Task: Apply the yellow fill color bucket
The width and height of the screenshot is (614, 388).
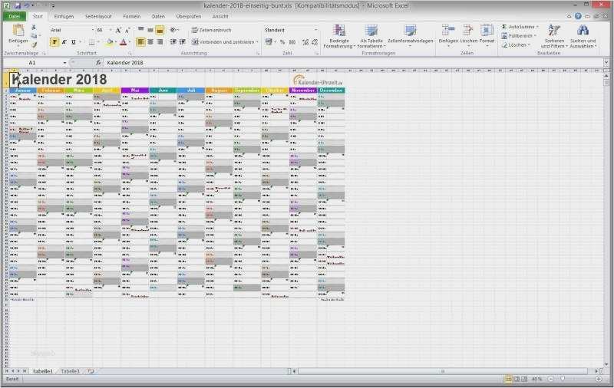Action: 110,42
